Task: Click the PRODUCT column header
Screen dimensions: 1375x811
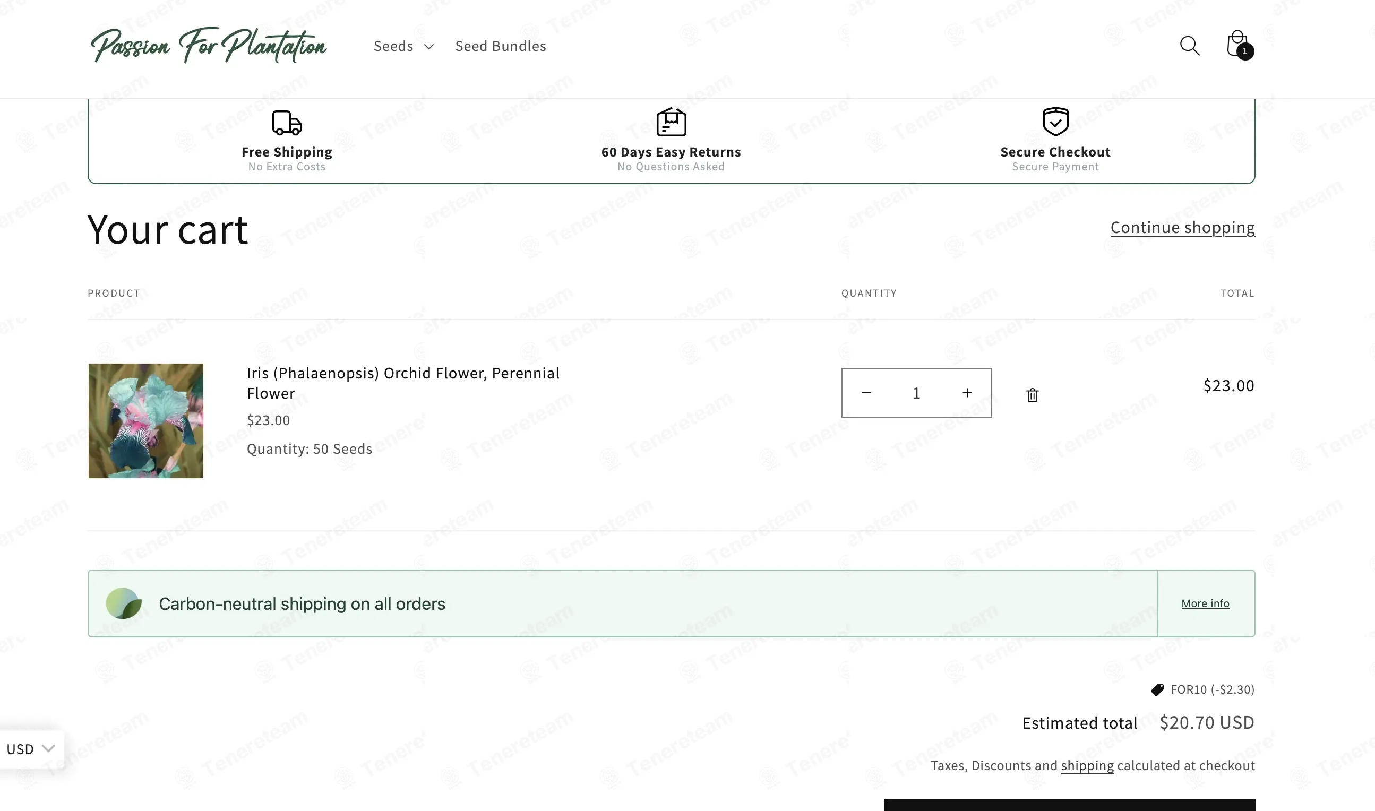Action: tap(114, 294)
